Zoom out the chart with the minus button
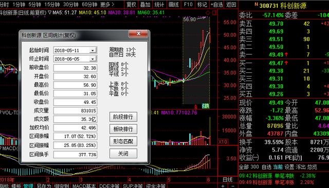 pos(232,186)
